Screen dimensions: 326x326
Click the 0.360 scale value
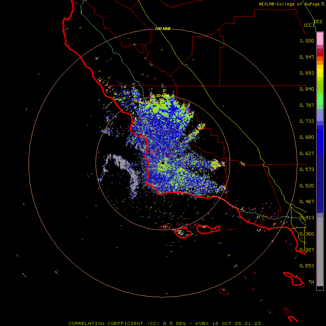(307, 234)
